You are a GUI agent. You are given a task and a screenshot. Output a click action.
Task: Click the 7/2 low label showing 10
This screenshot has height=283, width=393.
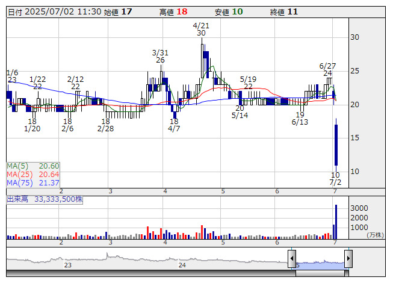click(335, 178)
